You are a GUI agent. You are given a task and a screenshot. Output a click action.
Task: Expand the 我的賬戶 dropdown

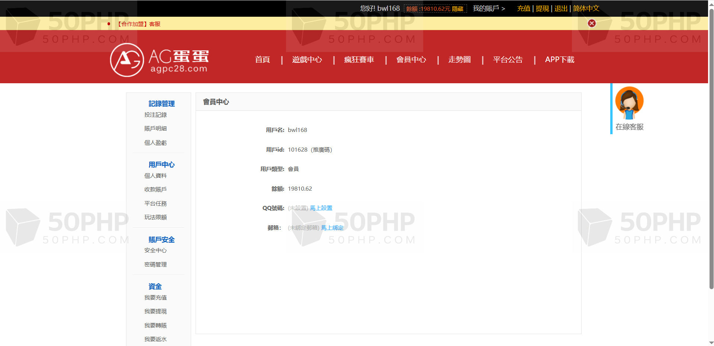[489, 9]
